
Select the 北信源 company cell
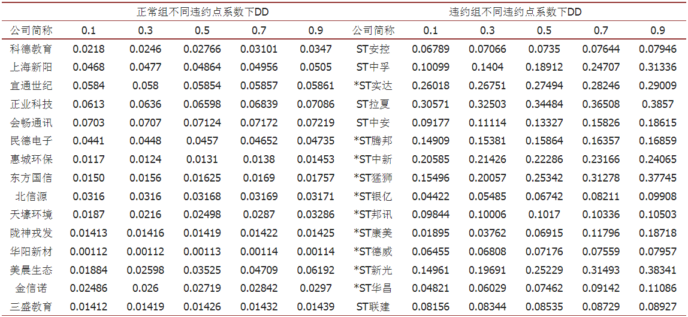pyautogui.click(x=31, y=196)
